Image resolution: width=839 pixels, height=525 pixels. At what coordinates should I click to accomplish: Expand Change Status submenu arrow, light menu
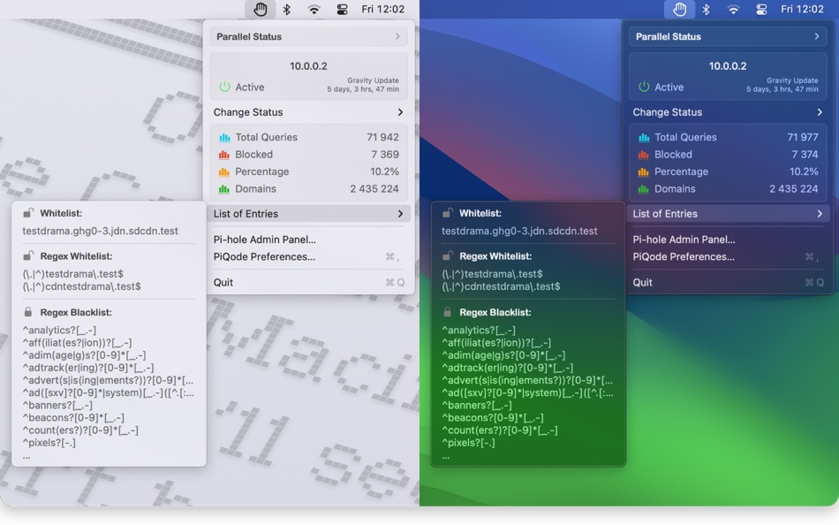[x=400, y=112]
